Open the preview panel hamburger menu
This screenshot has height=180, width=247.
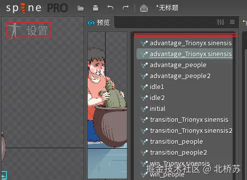coord(232,22)
